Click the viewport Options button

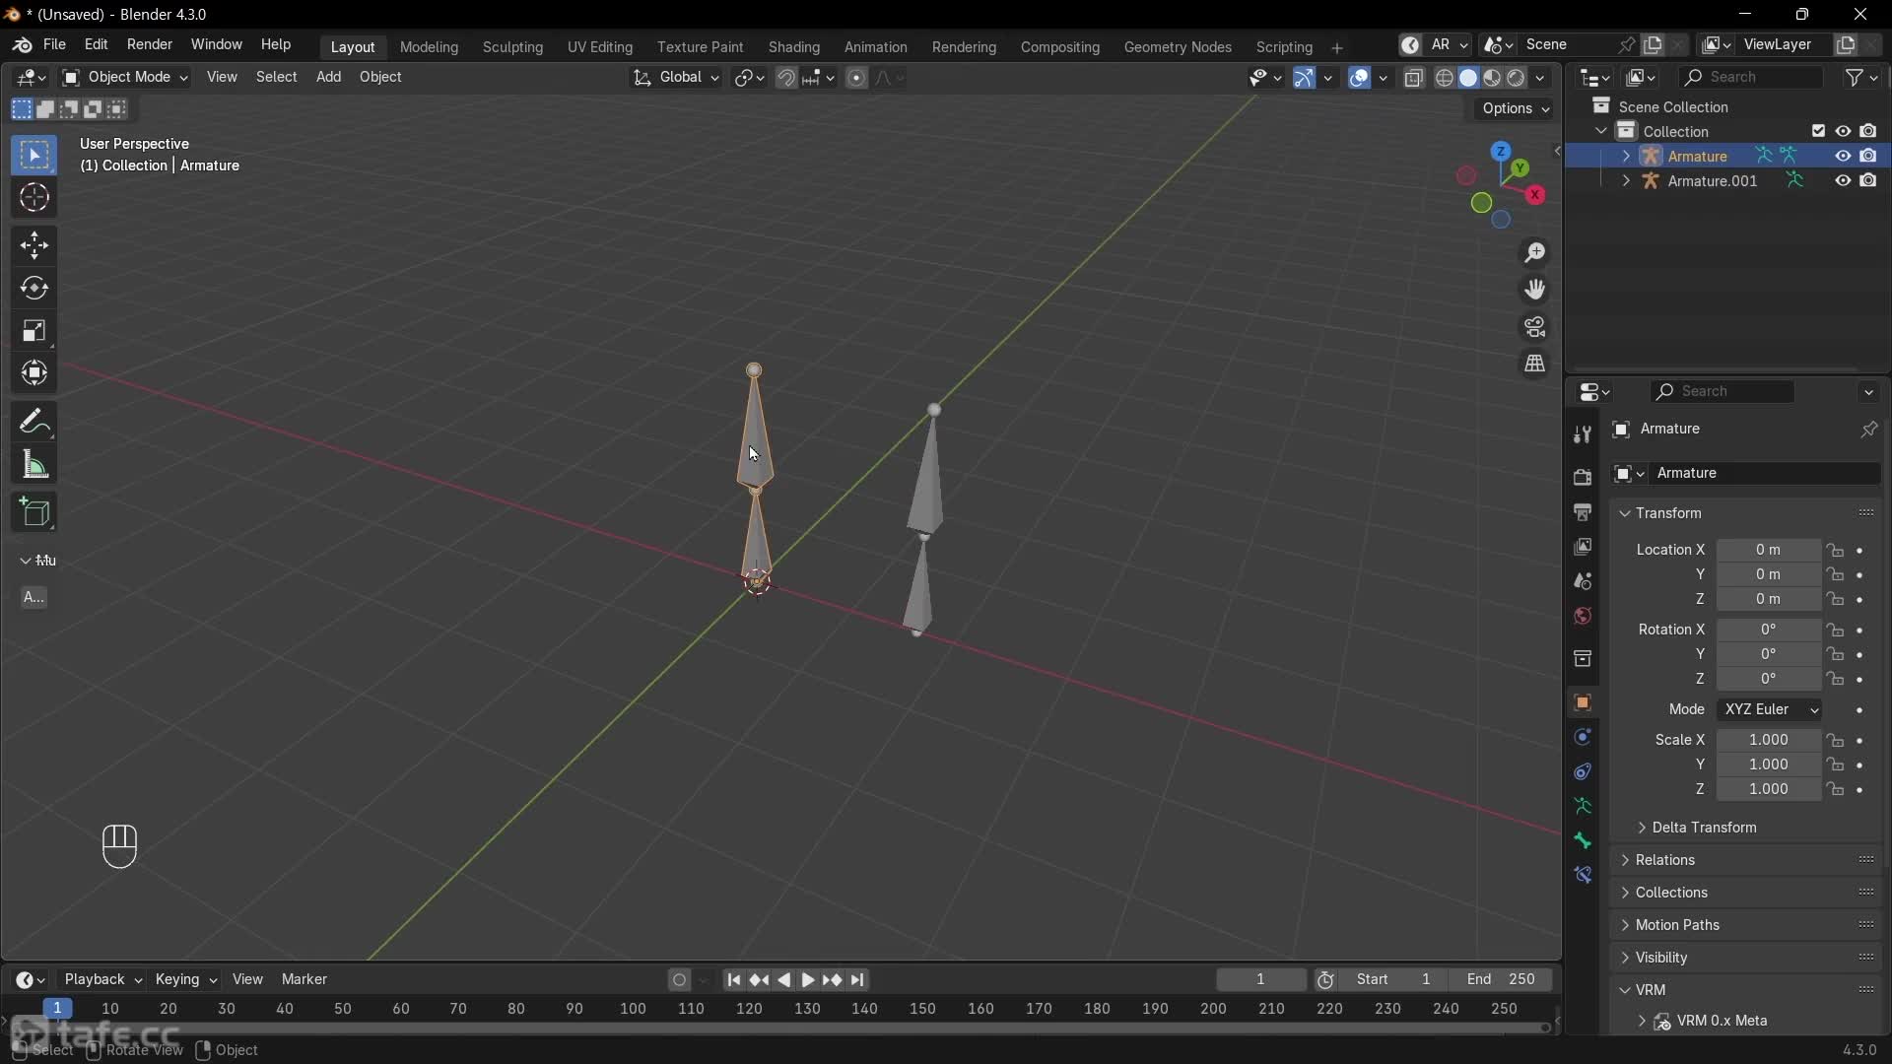click(x=1515, y=109)
